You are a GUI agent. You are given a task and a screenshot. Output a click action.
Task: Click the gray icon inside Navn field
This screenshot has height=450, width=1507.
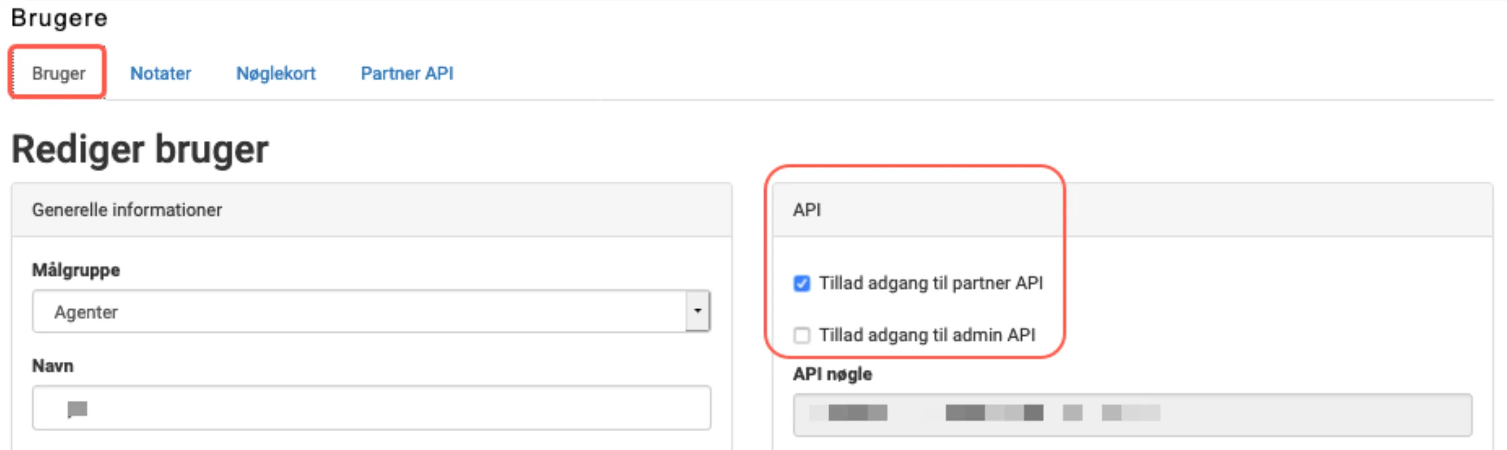77,409
